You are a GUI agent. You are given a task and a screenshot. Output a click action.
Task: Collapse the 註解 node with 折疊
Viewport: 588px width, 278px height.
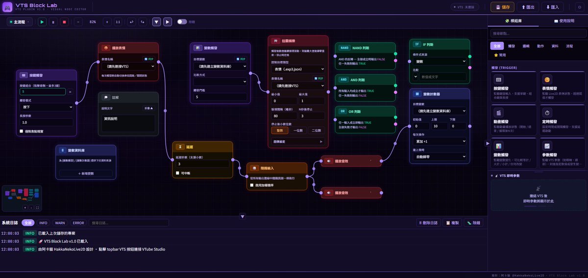tap(148, 108)
